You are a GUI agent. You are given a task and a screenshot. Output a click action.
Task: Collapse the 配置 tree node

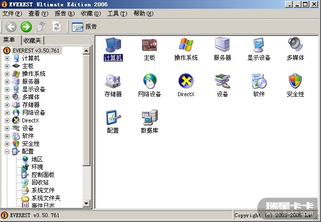click(7, 152)
